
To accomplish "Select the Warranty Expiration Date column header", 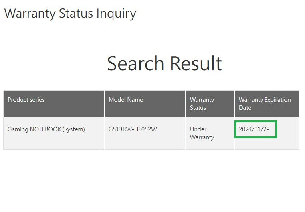I will (267, 104).
